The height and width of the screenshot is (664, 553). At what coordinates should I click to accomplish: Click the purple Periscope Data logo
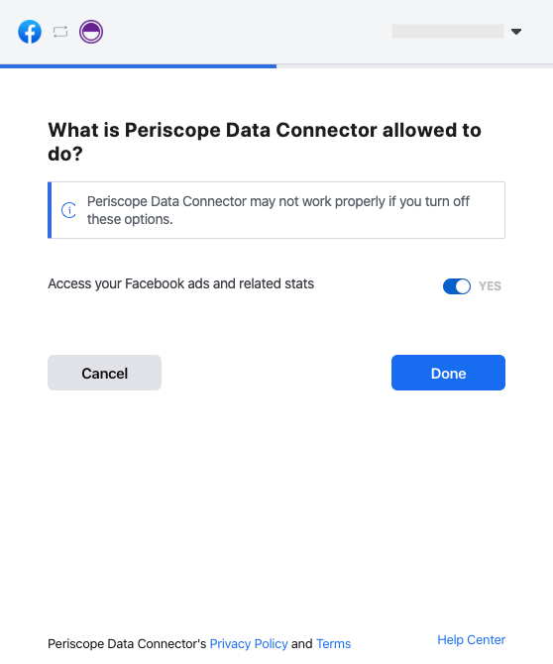[91, 32]
